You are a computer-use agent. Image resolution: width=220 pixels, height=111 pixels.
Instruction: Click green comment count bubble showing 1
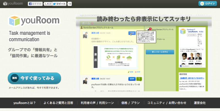coord(139,79)
